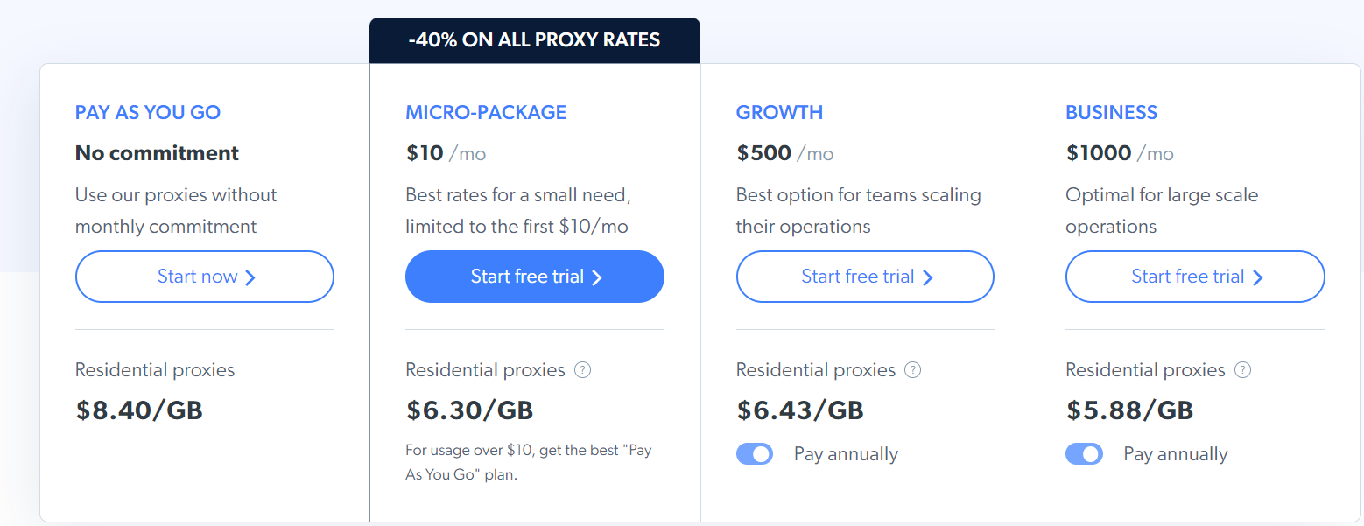Click the $6.43/GB Growth price
The height and width of the screenshot is (526, 1364).
800,410
